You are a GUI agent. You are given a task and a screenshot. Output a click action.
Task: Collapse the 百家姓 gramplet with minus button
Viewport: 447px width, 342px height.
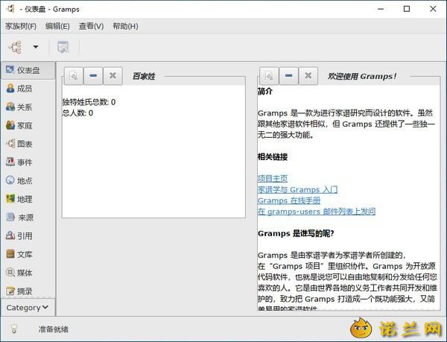93,76
